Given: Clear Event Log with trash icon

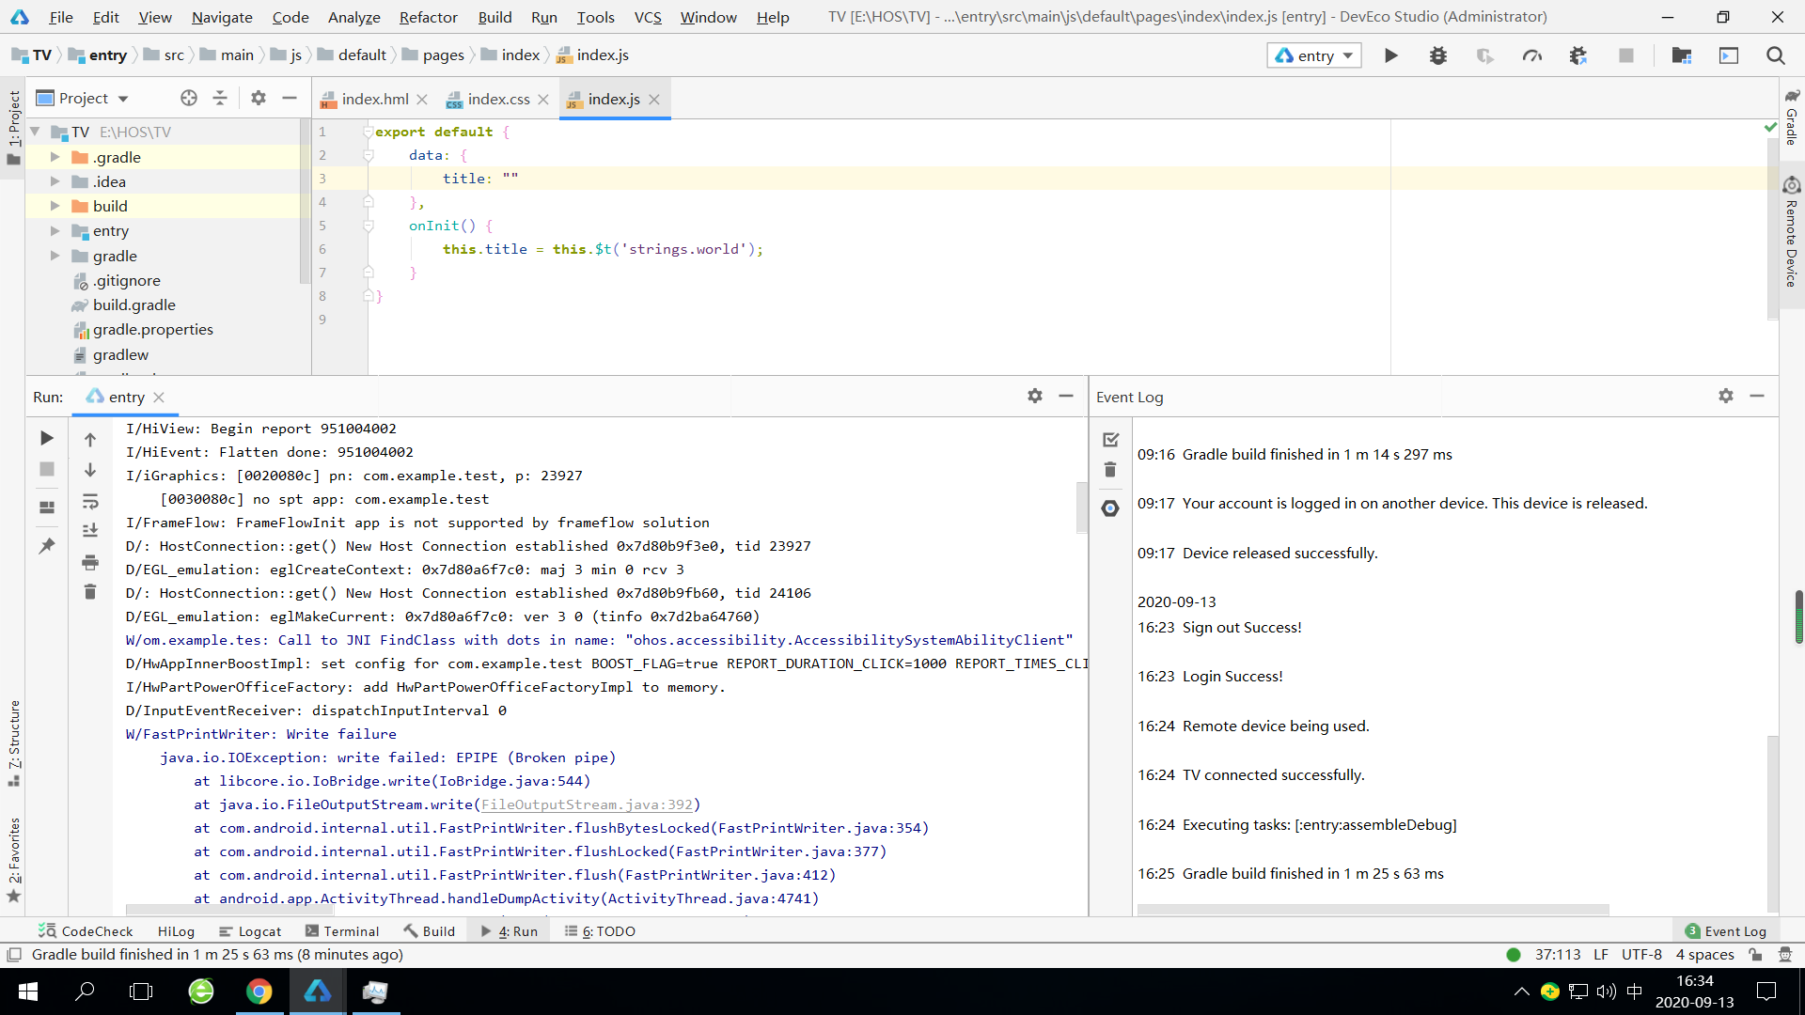Looking at the screenshot, I should (x=1110, y=470).
